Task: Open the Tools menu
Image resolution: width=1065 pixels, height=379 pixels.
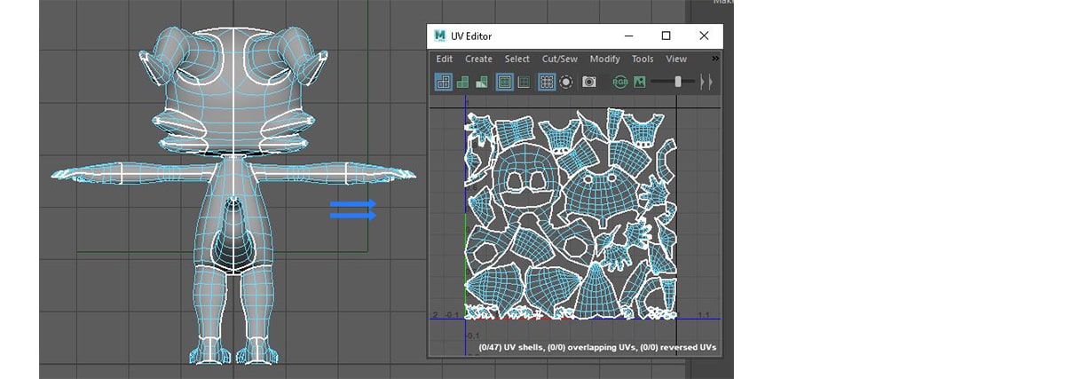Action: tap(643, 59)
